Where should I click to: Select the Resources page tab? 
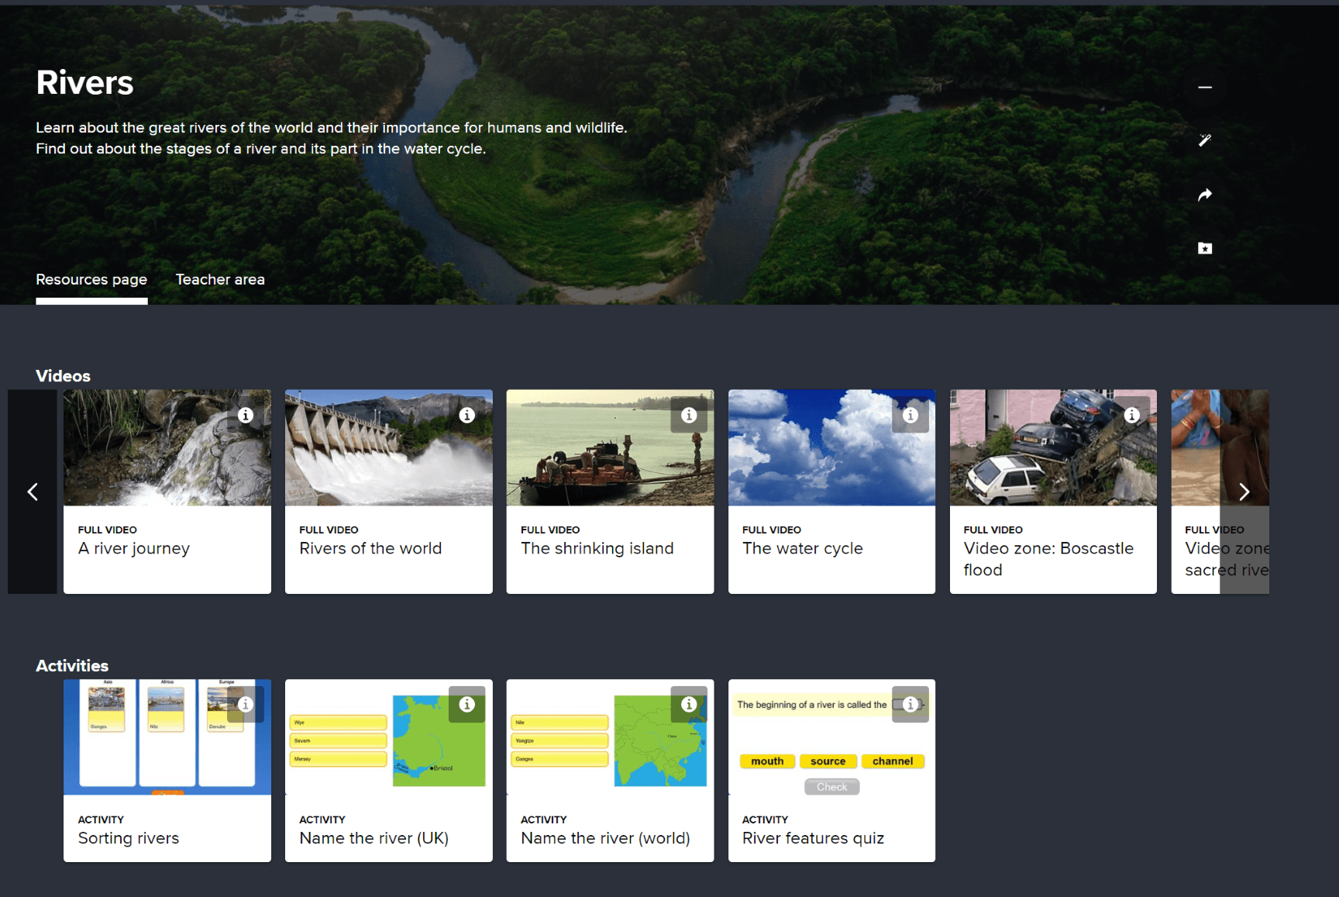pyautogui.click(x=91, y=280)
